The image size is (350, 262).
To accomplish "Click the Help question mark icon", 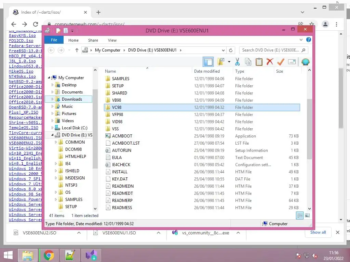I will pyautogui.click(x=309, y=40).
